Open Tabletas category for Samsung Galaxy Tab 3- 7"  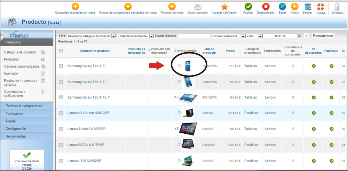coord(250,82)
